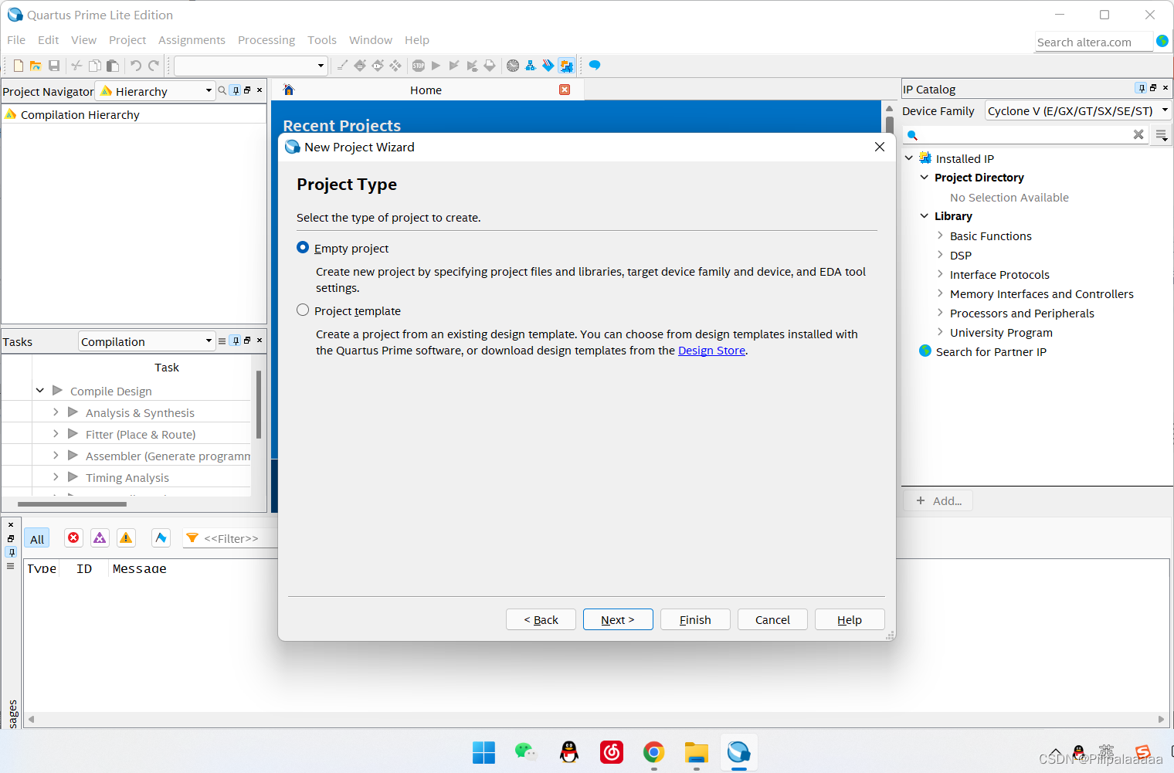Viewport: 1174px width, 773px height.
Task: Click the Project Navigator search magnifier icon
Action: (222, 90)
